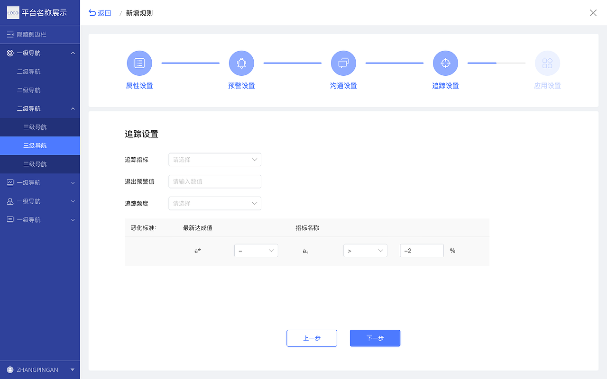Click the 返回 back link
Viewport: 607px width, 379px height.
coord(100,13)
